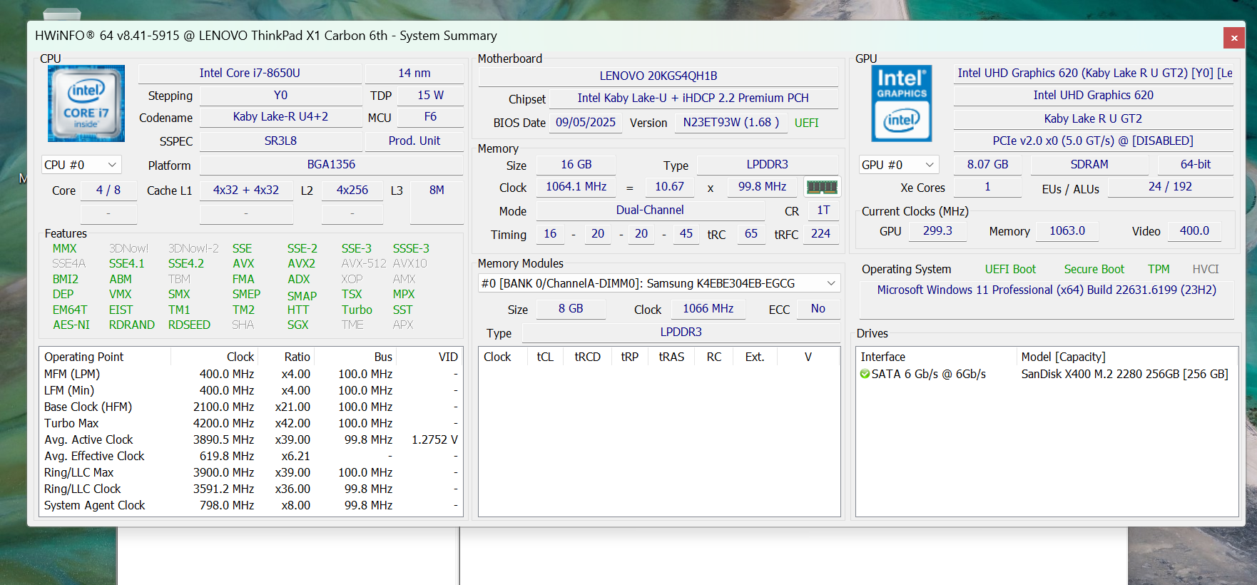1257x585 pixels.
Task: Click the AES-NI feature label
Action: coord(71,325)
